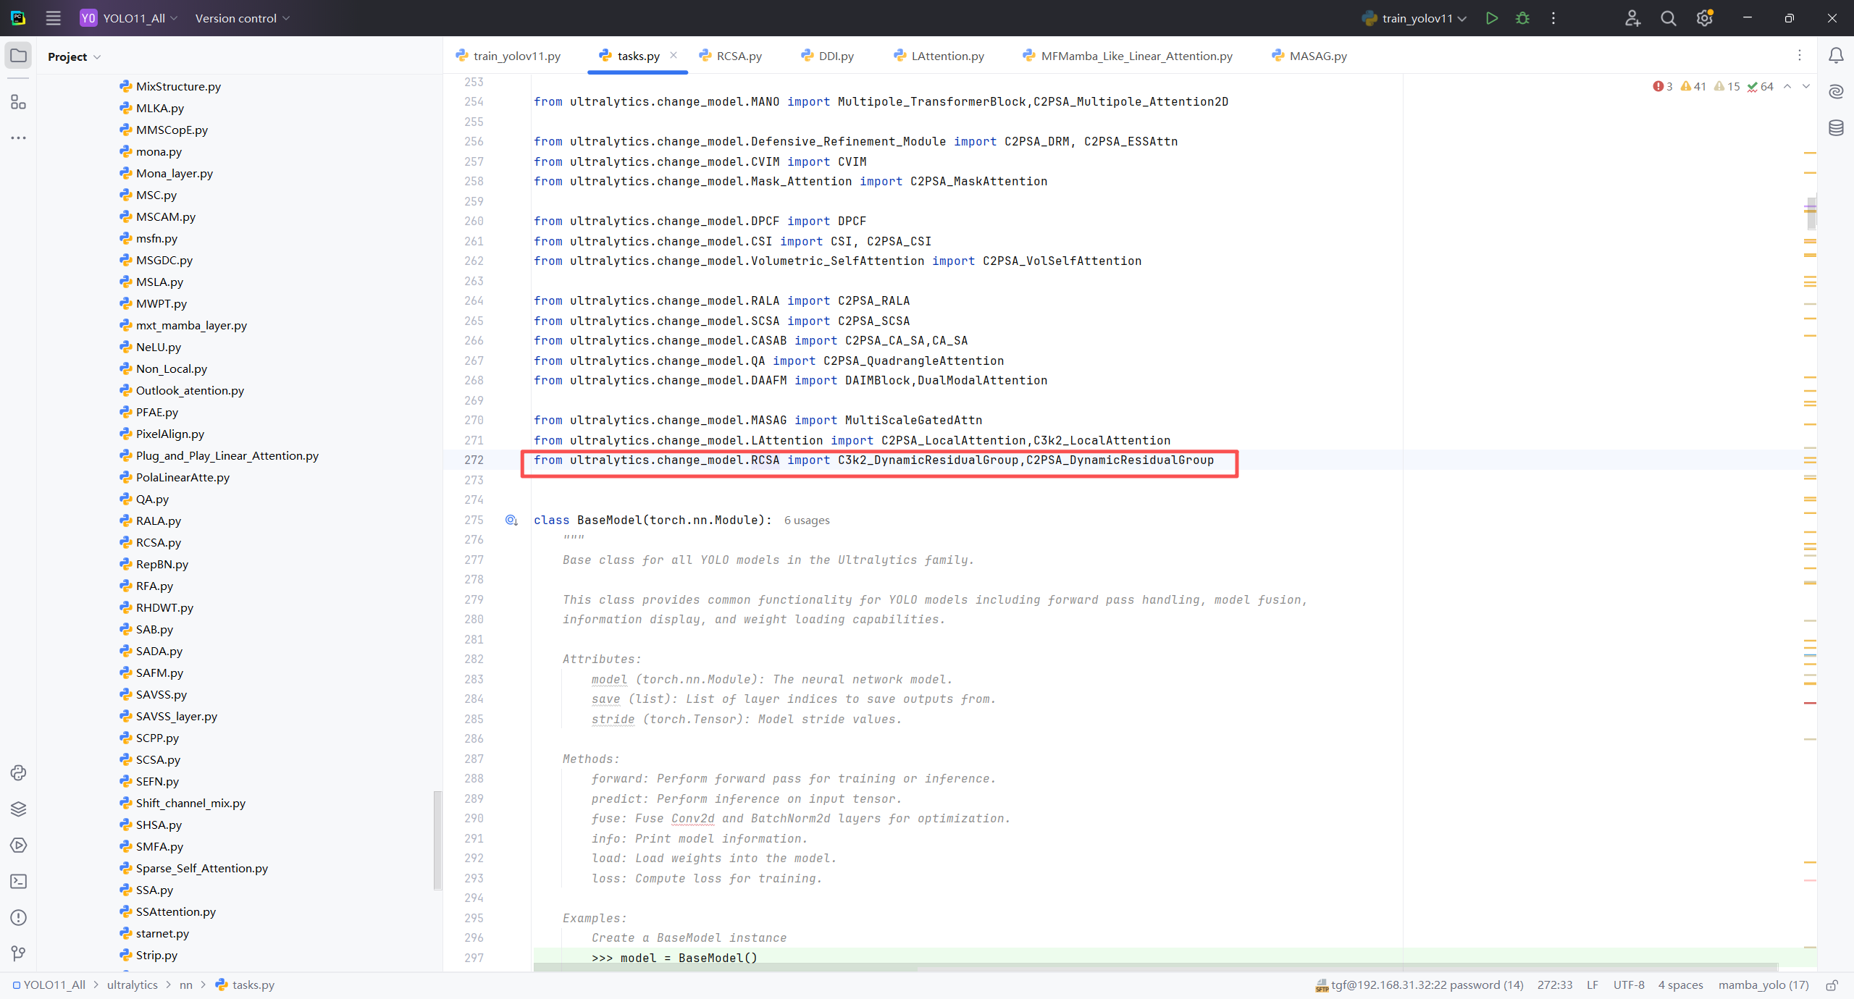Click the mamba_yolo interpreter selector

click(x=1763, y=985)
